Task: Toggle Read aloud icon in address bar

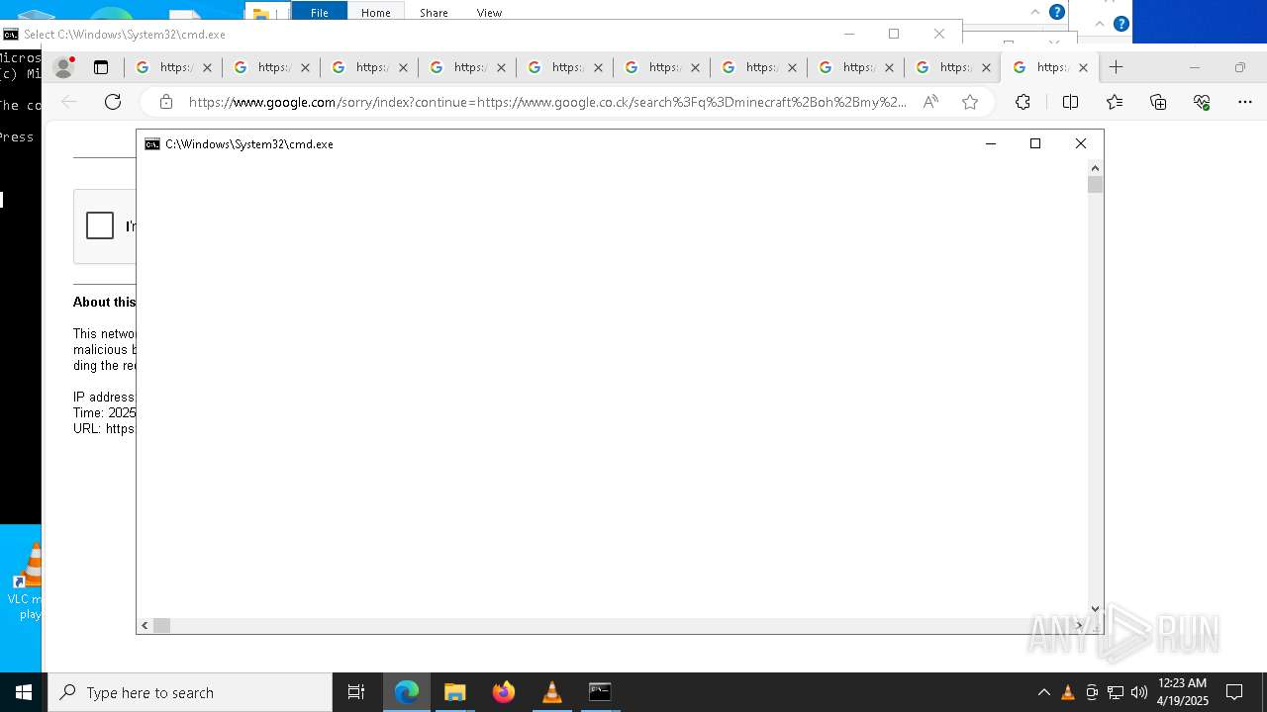Action: tap(930, 102)
